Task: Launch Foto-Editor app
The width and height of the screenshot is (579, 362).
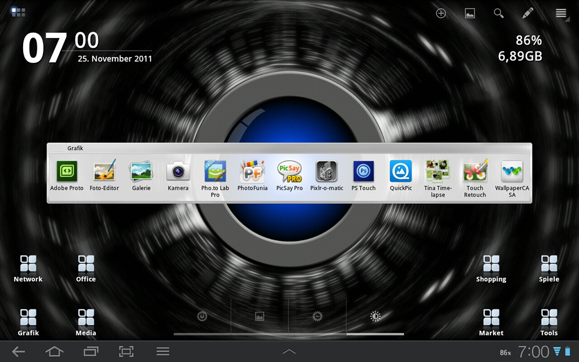Action: pyautogui.click(x=104, y=176)
